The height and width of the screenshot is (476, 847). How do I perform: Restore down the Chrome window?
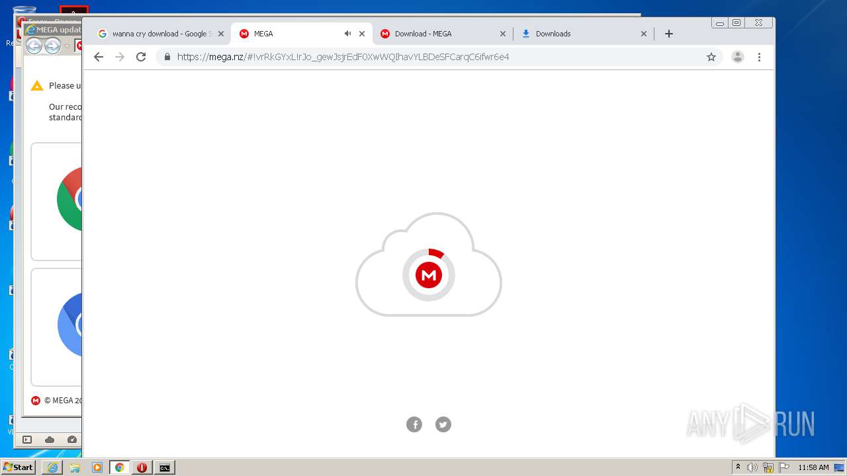click(x=736, y=23)
